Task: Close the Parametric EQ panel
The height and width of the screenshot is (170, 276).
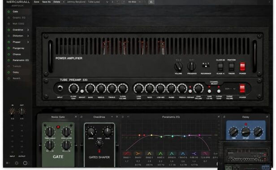Action: click(219, 117)
